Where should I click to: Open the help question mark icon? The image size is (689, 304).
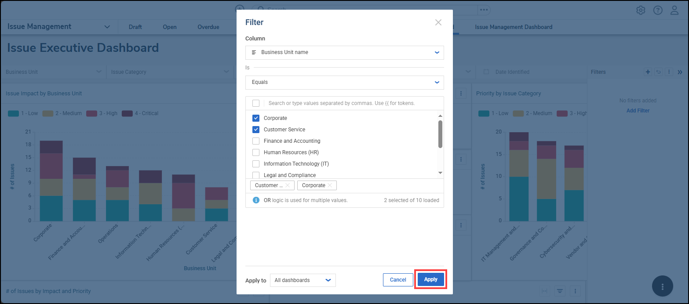coord(657,10)
